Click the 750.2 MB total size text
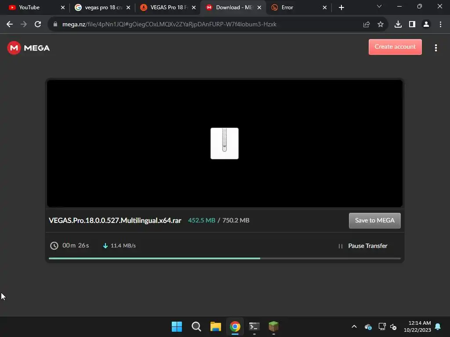The height and width of the screenshot is (337, 450). pyautogui.click(x=236, y=220)
